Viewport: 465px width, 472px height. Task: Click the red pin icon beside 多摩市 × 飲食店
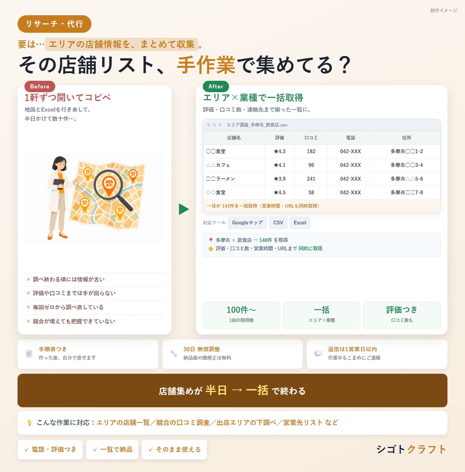(211, 240)
